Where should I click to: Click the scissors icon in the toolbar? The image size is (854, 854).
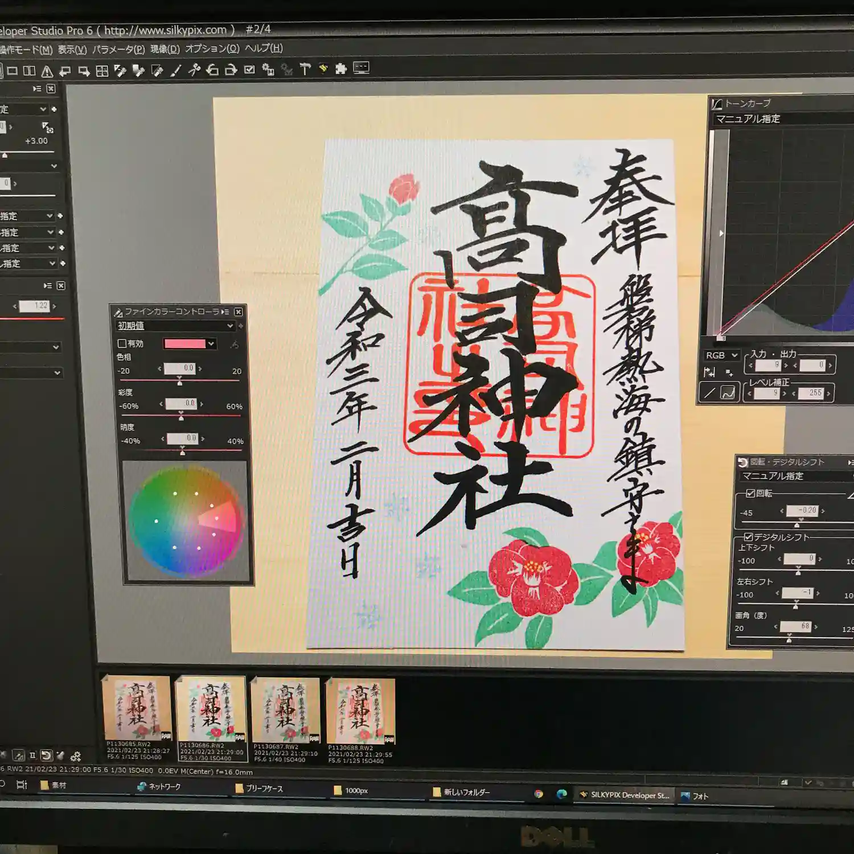[x=194, y=70]
